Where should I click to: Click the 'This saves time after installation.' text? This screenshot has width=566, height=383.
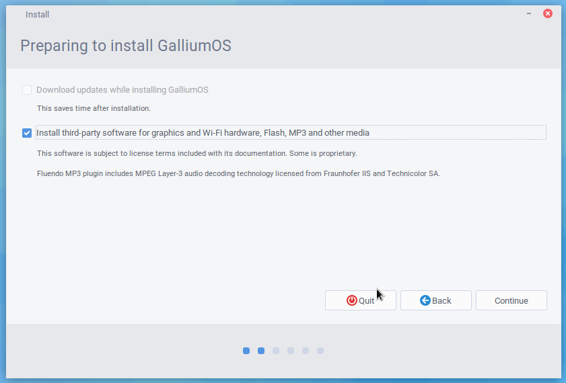(x=94, y=108)
